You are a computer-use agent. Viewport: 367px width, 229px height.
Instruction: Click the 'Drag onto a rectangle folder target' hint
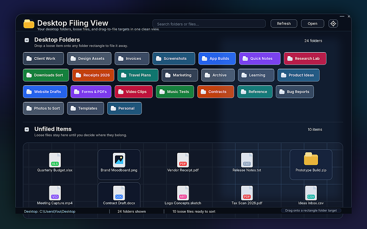311,210
